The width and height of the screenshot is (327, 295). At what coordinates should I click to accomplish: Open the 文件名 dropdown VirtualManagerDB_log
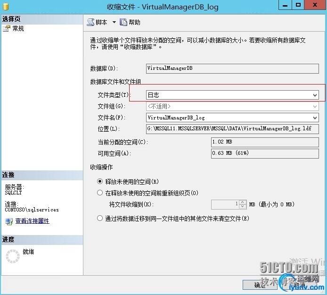pyautogui.click(x=232, y=118)
